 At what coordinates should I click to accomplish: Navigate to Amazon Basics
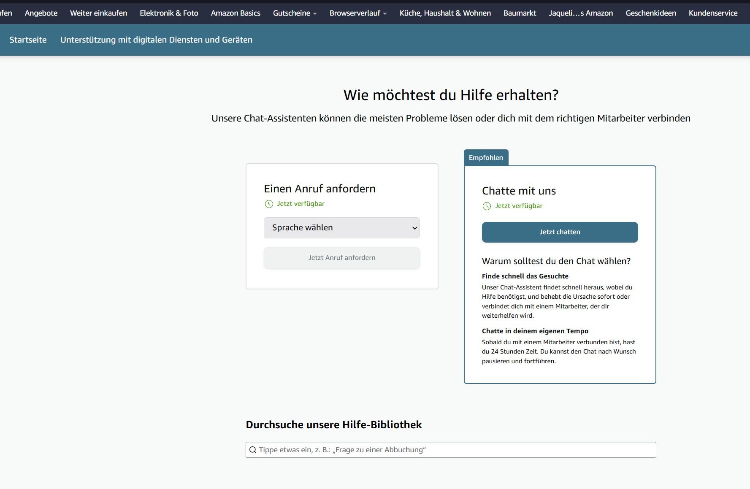click(x=236, y=13)
